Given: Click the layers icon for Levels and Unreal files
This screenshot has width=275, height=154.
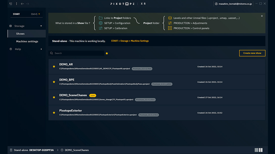Looking at the screenshot, I should pyautogui.click(x=170, y=18).
